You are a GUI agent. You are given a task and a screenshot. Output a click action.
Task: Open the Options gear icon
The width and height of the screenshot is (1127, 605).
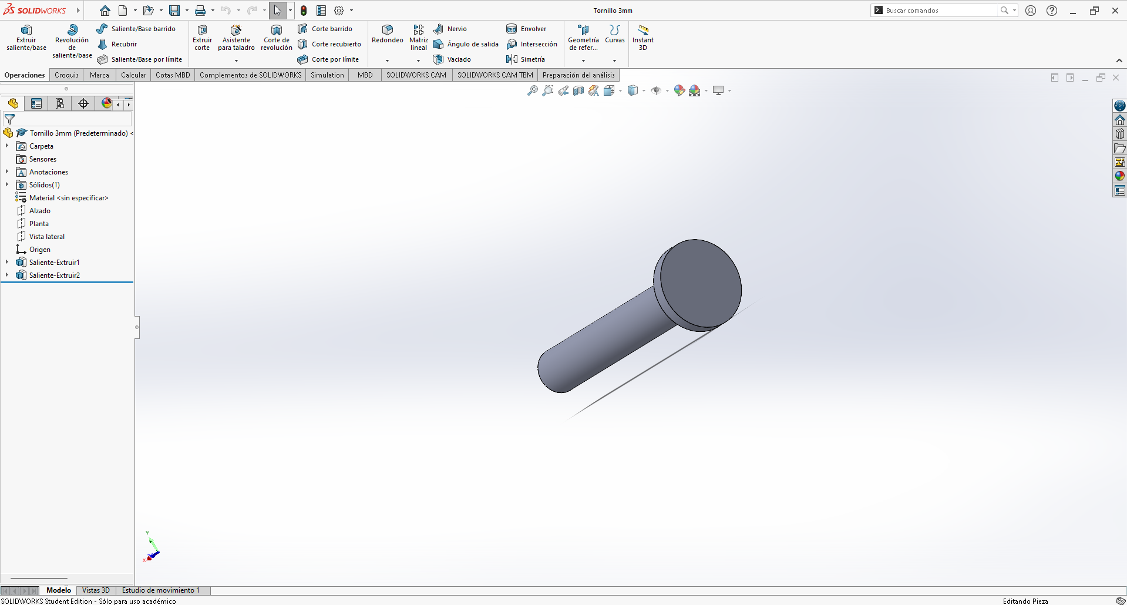tap(339, 11)
